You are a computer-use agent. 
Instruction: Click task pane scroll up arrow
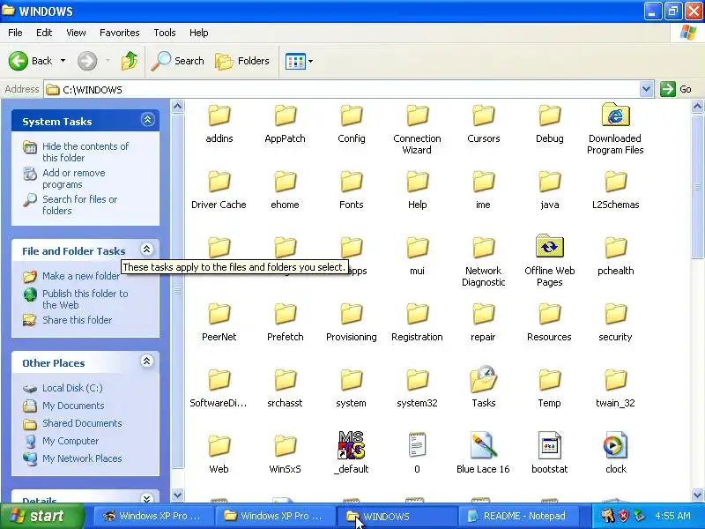178,107
